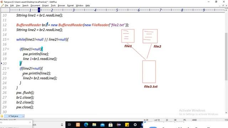Open the Window menu
The height and width of the screenshot is (128, 228).
(79, 6)
